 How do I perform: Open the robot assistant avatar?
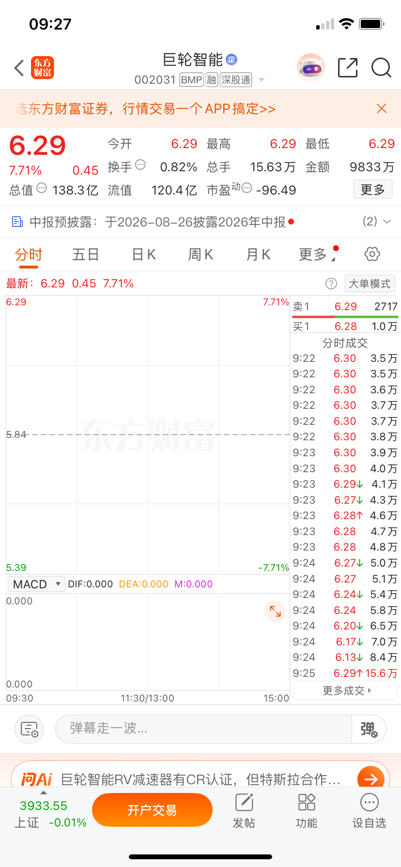click(x=310, y=68)
